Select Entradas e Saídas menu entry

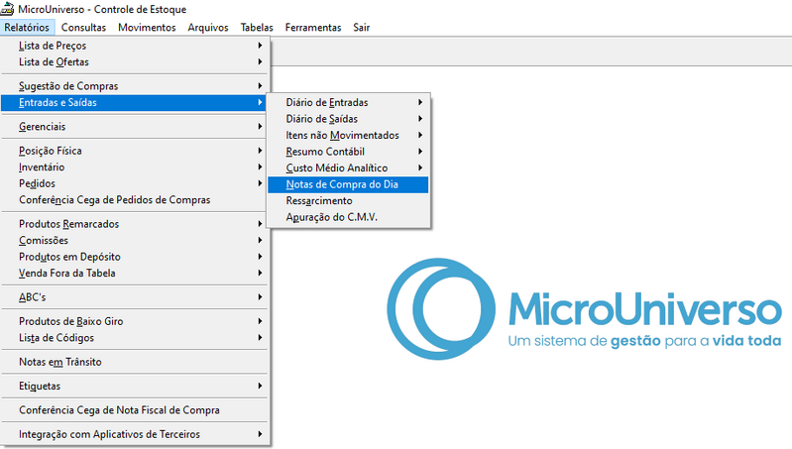point(134,102)
